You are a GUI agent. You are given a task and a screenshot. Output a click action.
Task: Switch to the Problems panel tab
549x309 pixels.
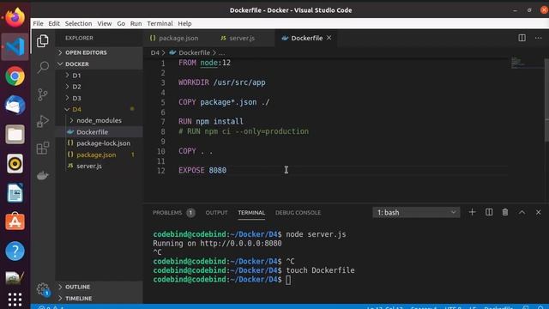click(x=173, y=212)
